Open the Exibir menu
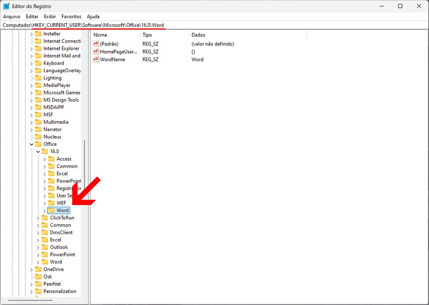 50,16
